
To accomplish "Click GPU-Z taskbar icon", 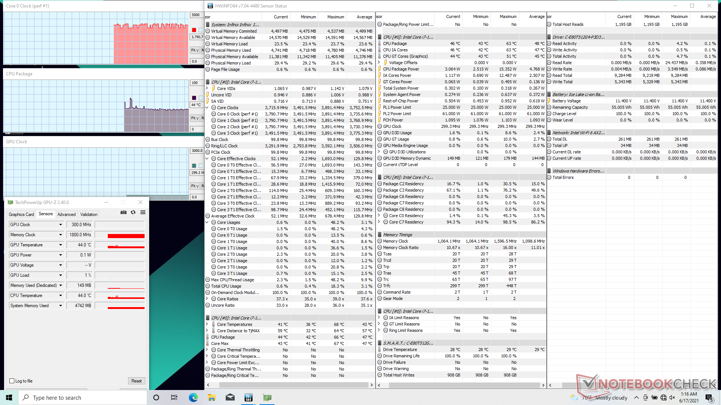I will click(267, 397).
